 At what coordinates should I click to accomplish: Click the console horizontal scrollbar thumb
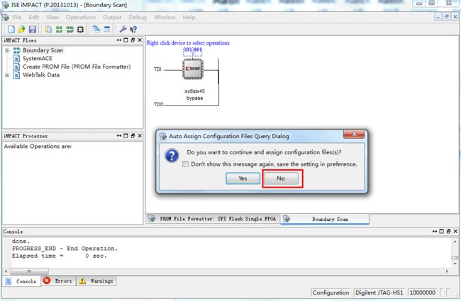pyautogui.click(x=29, y=271)
